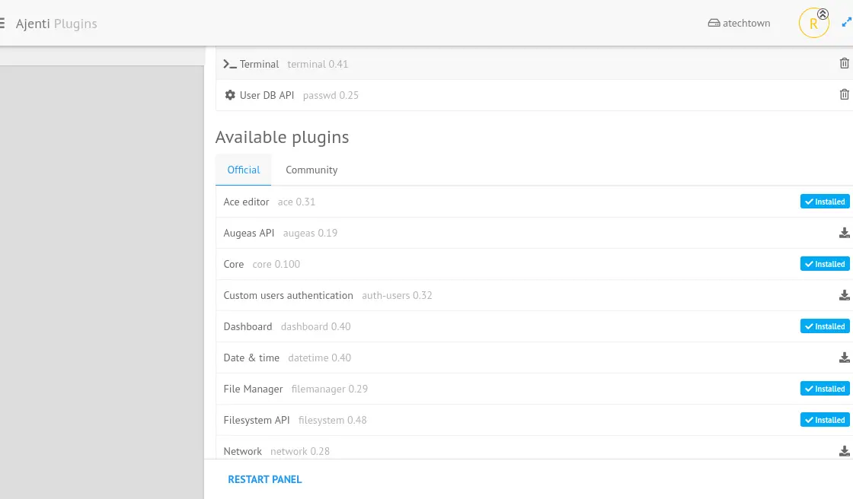Screen dimensions: 853x499
Task: Click Installed button for File Manager
Action: (x=825, y=389)
